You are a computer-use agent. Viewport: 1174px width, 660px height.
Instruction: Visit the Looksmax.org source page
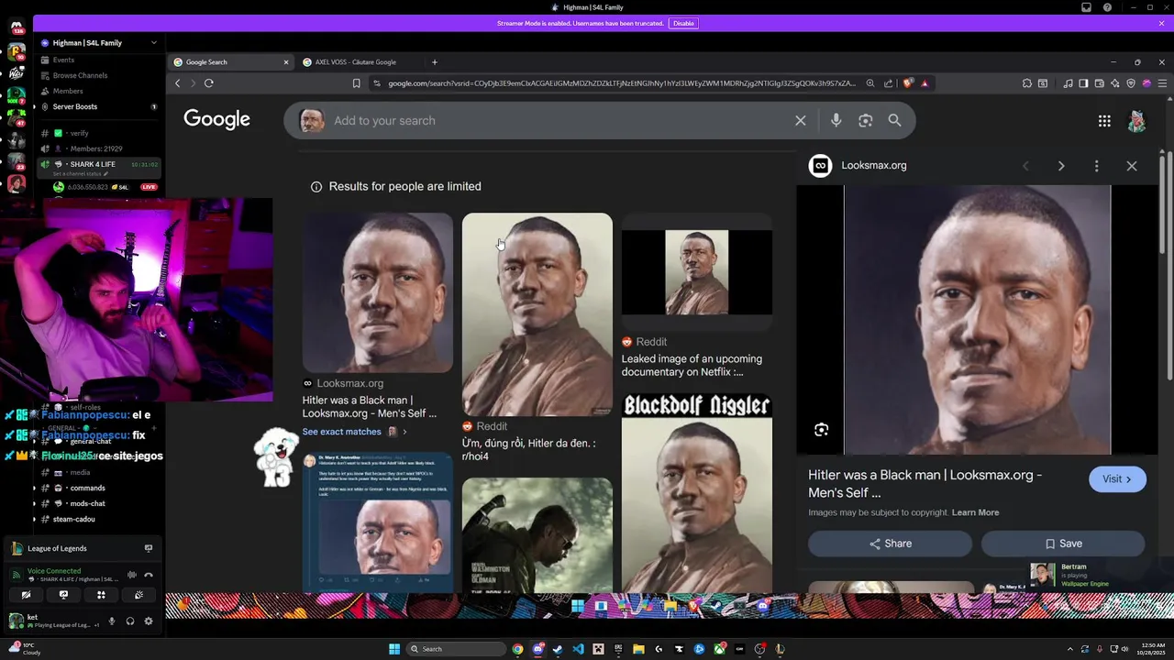pyautogui.click(x=1117, y=479)
